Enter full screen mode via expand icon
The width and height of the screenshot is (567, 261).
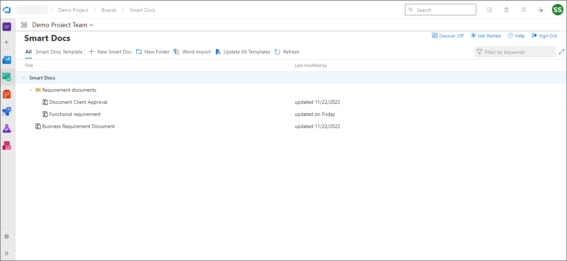(x=561, y=52)
